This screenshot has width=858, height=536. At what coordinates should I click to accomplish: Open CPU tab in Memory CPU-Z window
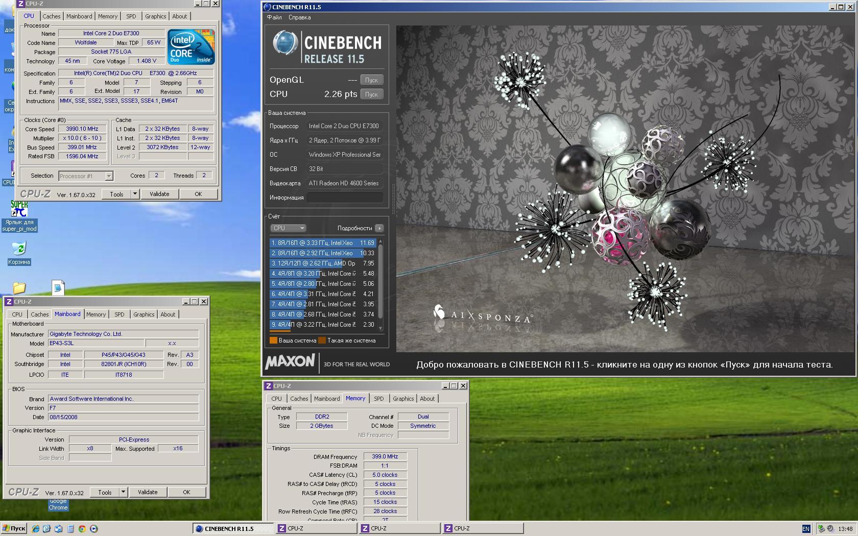(276, 399)
